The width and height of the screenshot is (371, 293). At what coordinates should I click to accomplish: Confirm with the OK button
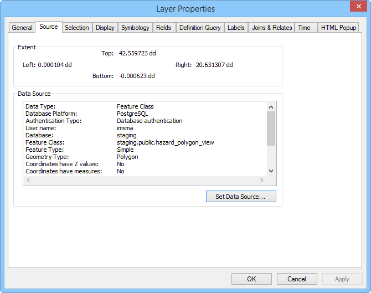click(251, 279)
